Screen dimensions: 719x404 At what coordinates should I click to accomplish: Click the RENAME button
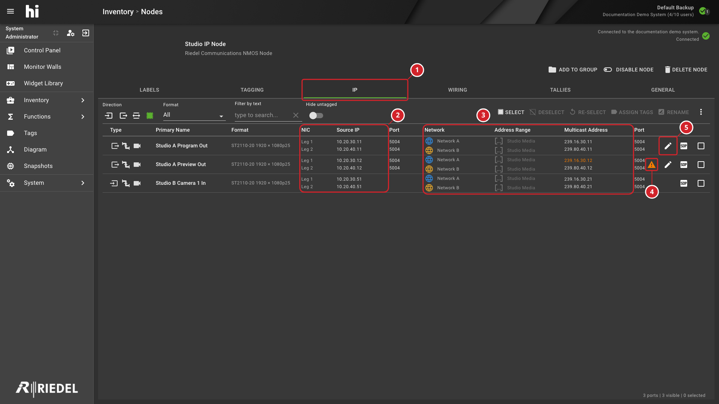[x=674, y=112]
